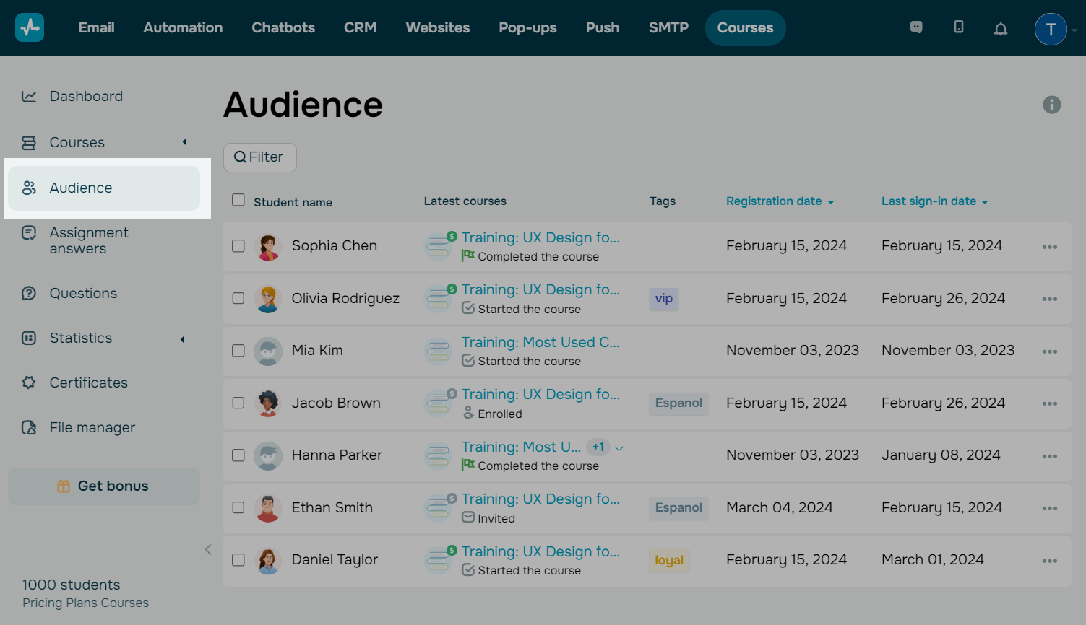Check the select-all students checkbox
Screen dimensions: 1086x625
coord(238,200)
